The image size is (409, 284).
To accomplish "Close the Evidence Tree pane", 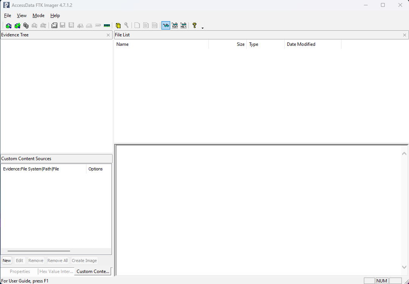I will click(108, 35).
